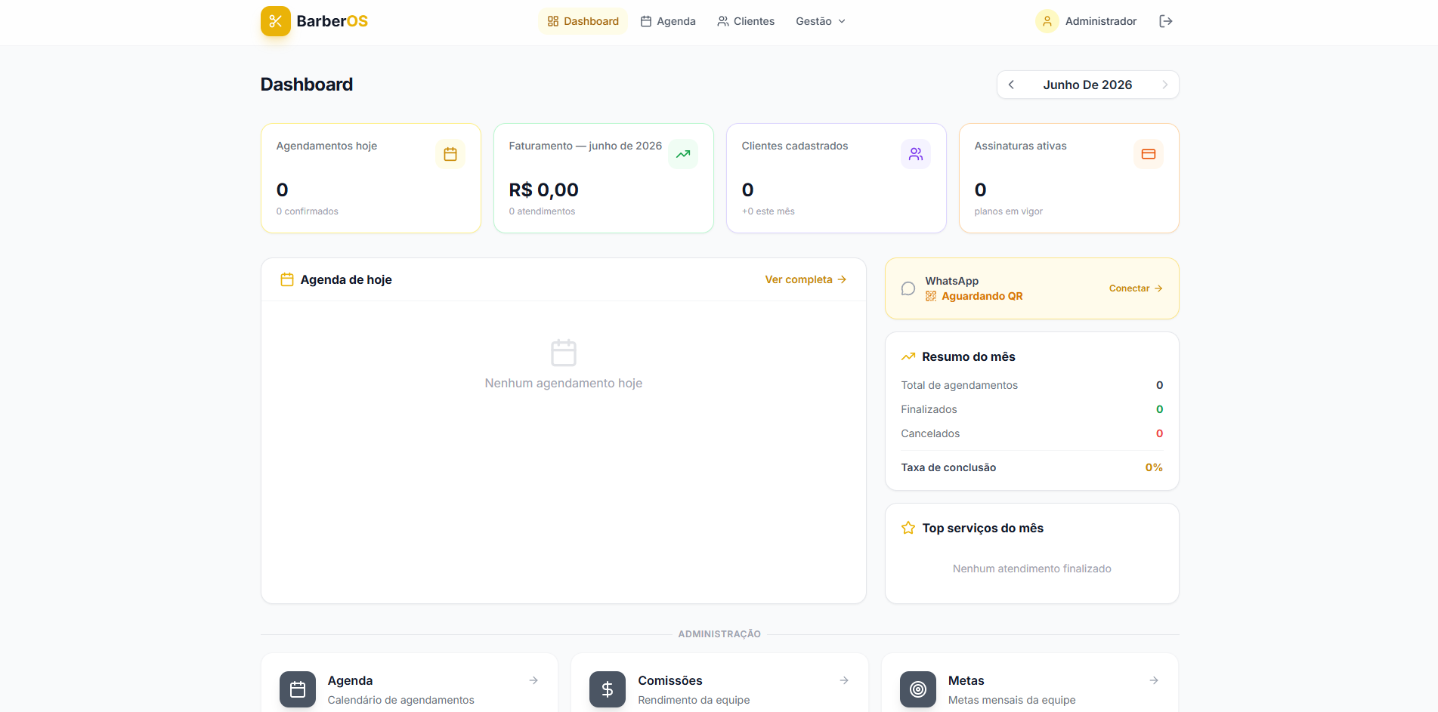This screenshot has width=1438, height=712.
Task: Click the target icon on Metas card
Action: tap(918, 689)
